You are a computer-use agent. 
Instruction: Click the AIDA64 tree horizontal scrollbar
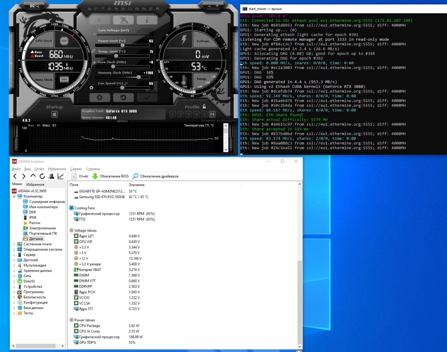coord(36,346)
